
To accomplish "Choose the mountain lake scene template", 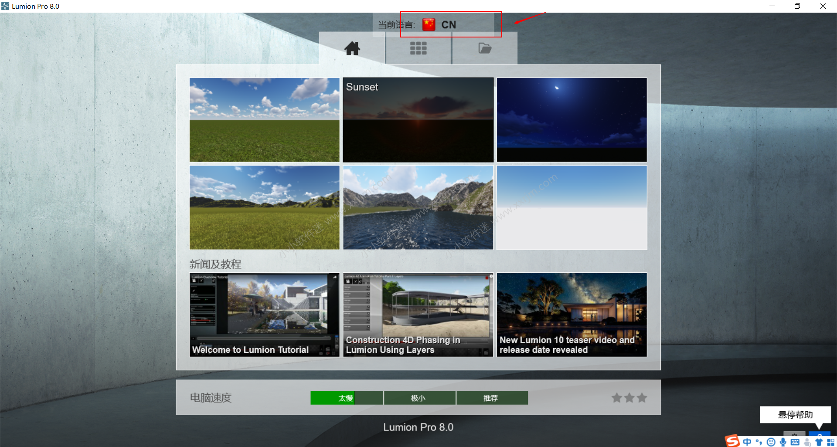I will point(418,207).
